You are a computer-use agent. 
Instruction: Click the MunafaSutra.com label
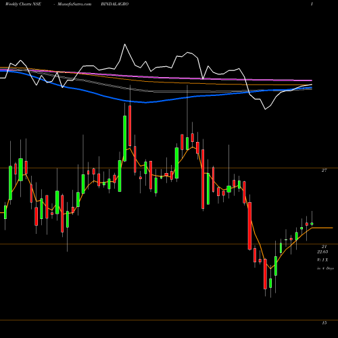(74, 4)
